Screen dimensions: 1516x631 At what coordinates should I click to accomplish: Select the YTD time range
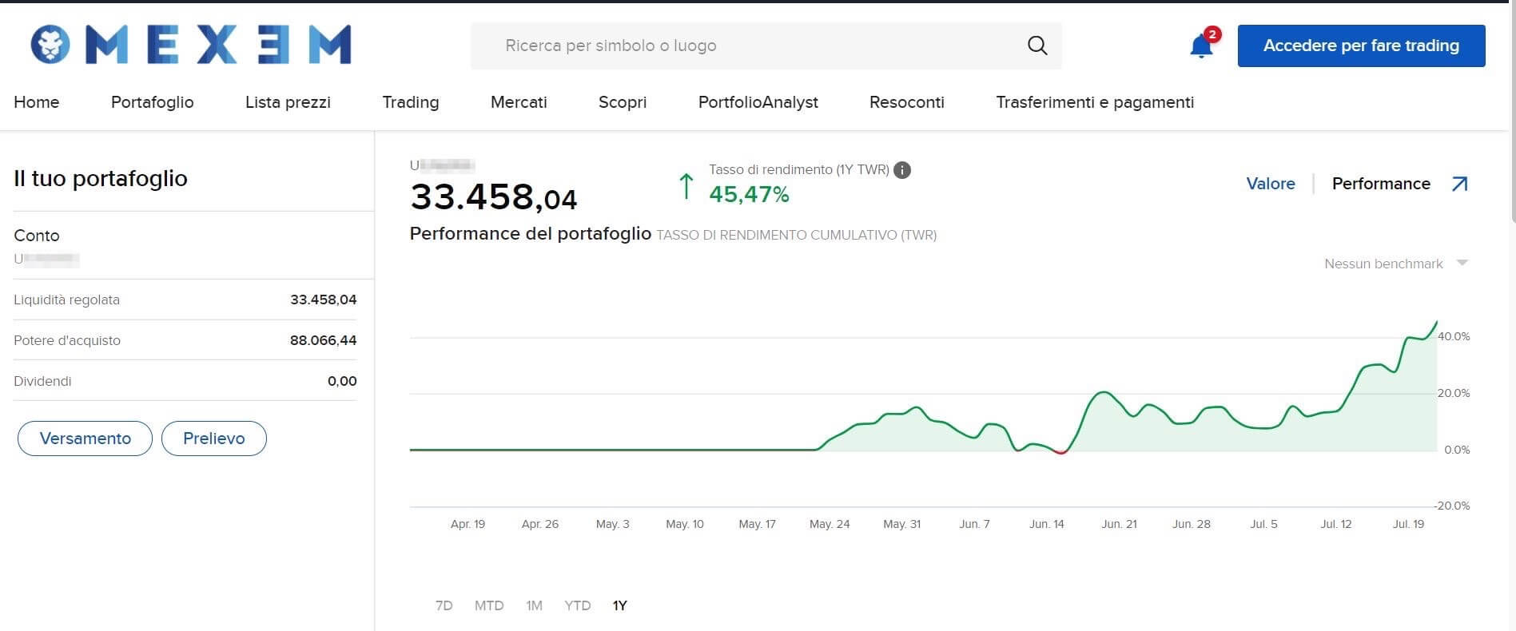point(577,605)
